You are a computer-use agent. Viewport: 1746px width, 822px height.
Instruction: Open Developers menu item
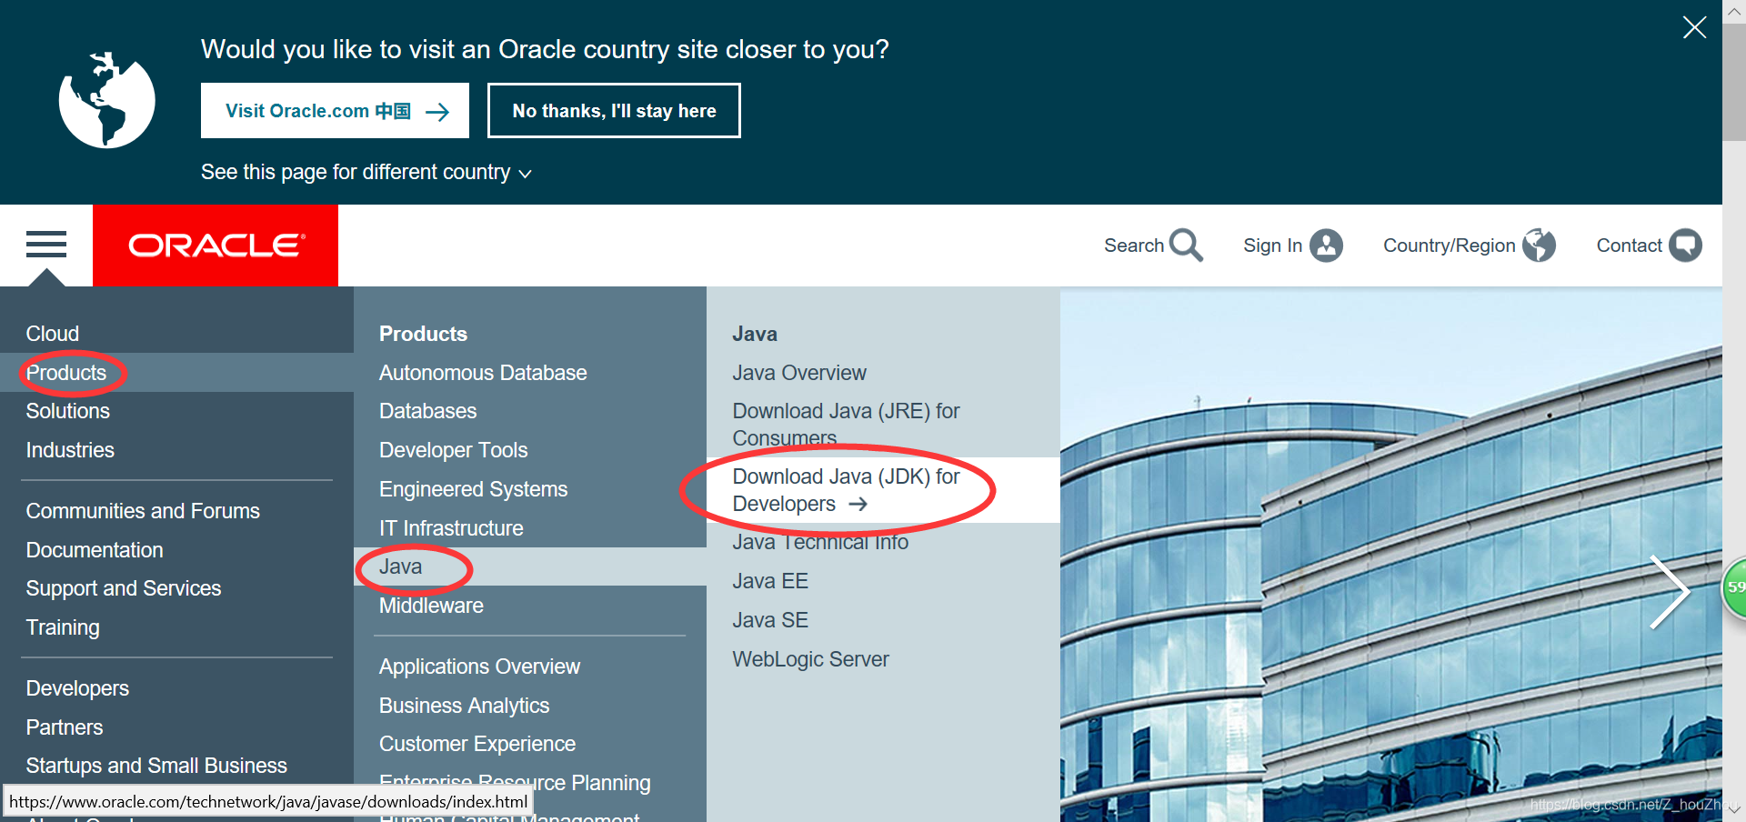click(77, 688)
